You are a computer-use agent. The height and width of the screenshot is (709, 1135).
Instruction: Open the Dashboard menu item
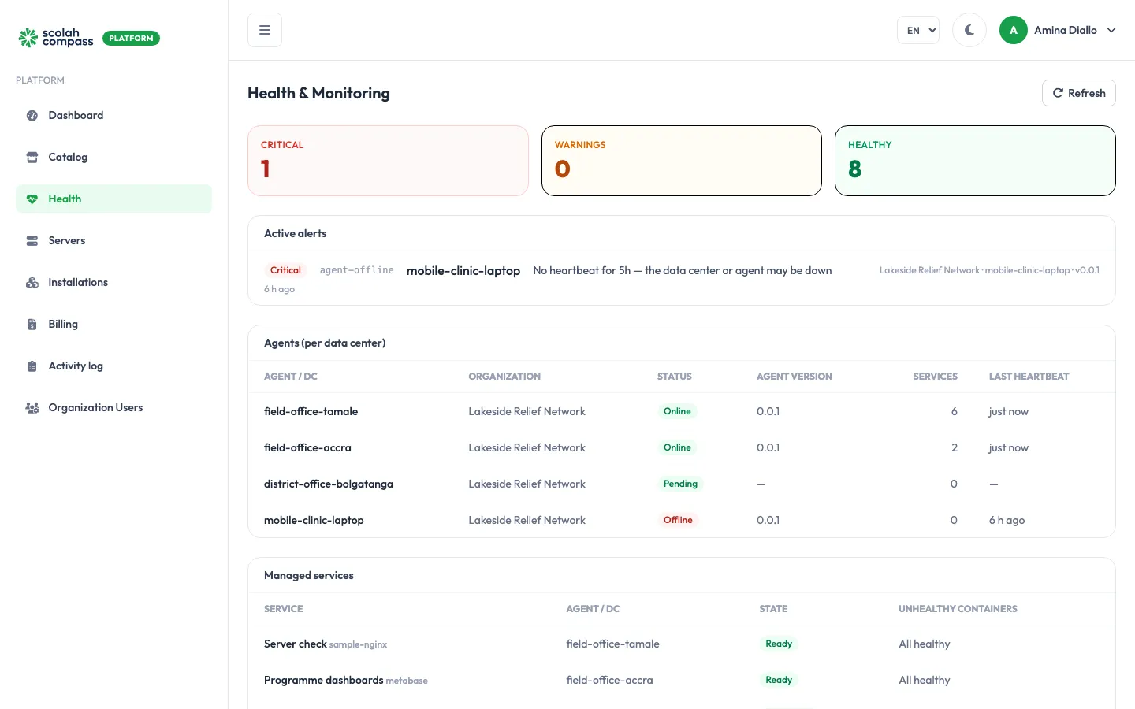(x=113, y=115)
